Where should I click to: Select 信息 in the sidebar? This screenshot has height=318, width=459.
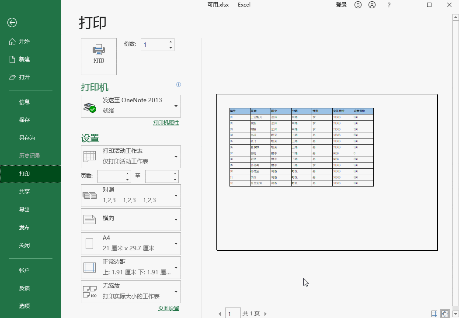click(x=31, y=102)
